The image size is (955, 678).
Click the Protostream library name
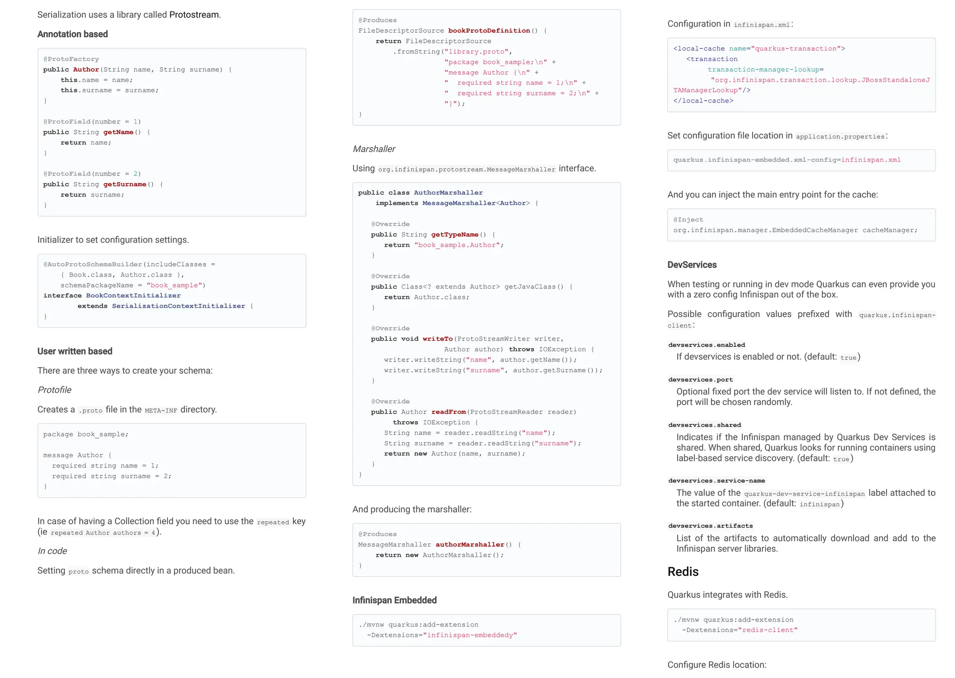pyautogui.click(x=194, y=15)
